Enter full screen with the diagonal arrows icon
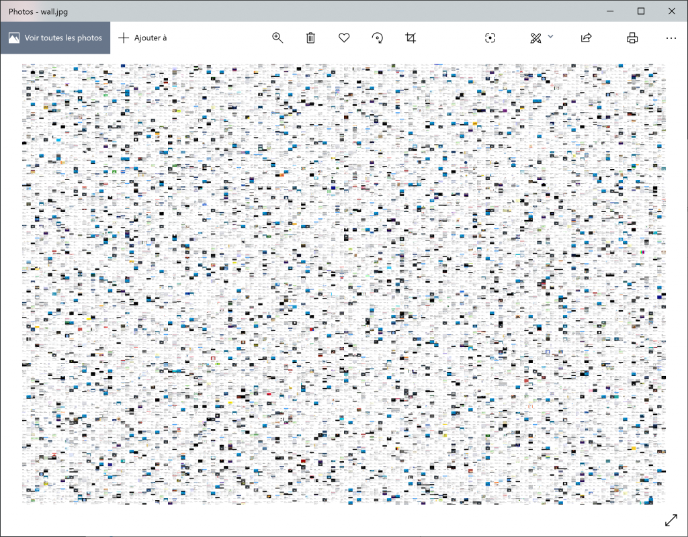This screenshot has width=688, height=537. click(x=671, y=520)
